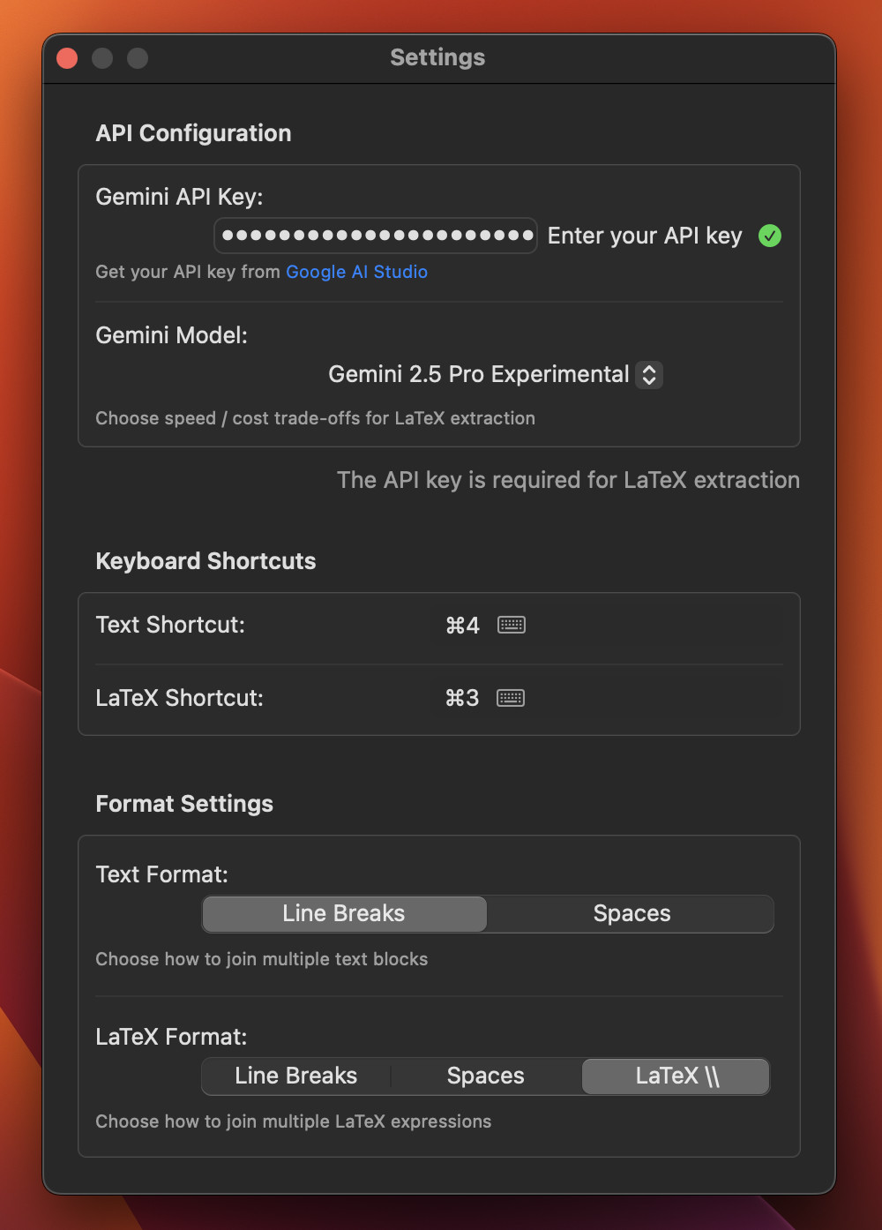Click the 'Text Shortcut:' label
The height and width of the screenshot is (1230, 882).
click(170, 625)
